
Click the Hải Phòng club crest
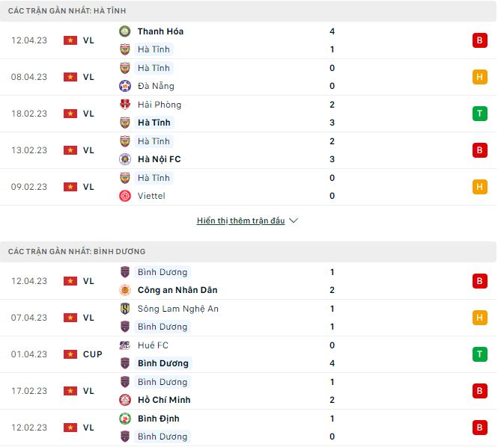[125, 105]
